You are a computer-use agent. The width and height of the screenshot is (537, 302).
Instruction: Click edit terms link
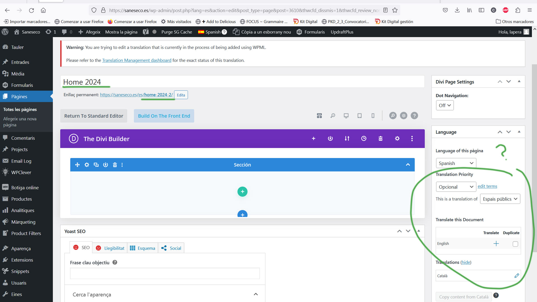click(487, 186)
